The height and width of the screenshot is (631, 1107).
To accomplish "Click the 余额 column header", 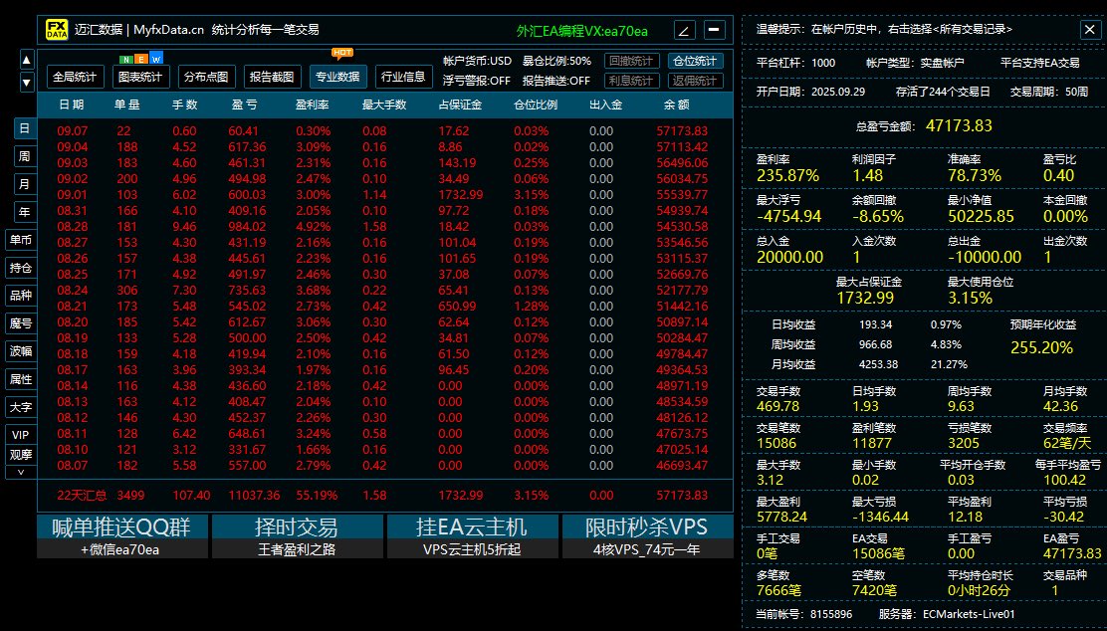I will [676, 105].
